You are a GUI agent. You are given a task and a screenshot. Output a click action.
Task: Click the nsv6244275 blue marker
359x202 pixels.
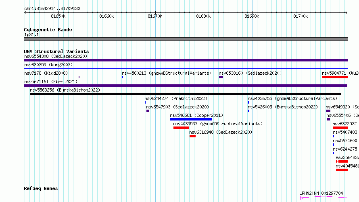click(x=334, y=153)
